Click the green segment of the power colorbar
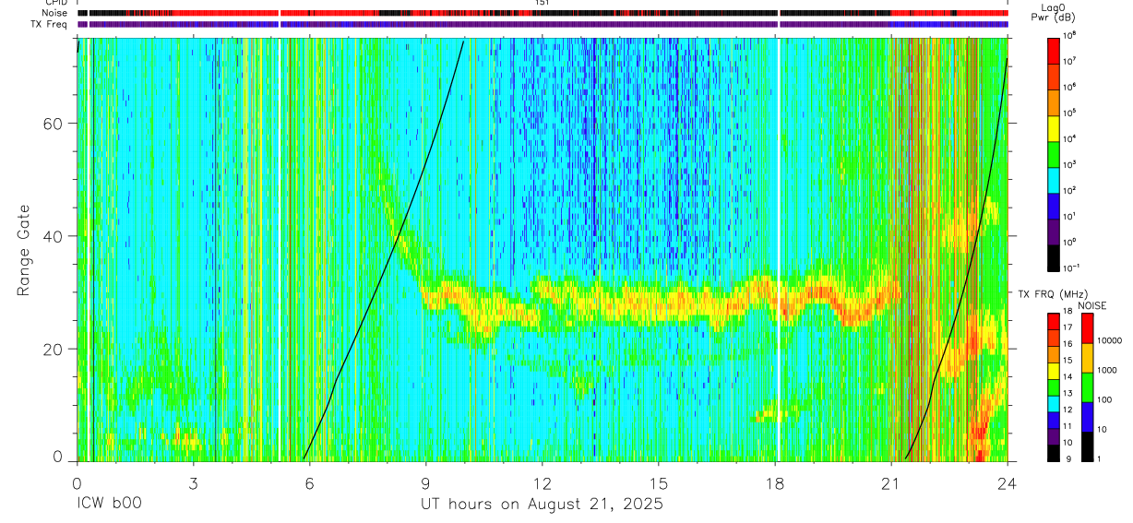Screen dimensions: 1133x523 point(1054,154)
